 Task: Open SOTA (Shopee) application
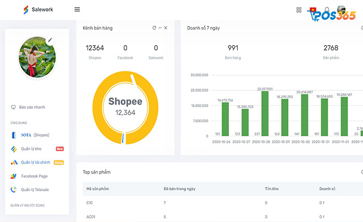pyautogui.click(x=35, y=135)
